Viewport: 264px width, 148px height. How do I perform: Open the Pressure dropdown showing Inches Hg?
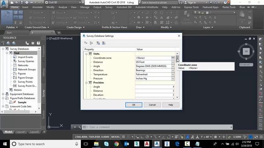tap(173, 79)
